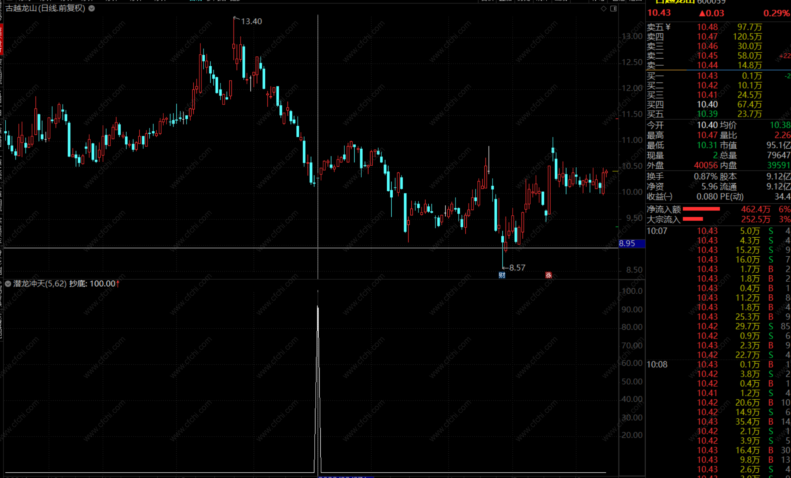Select the red highlighted left sidebar tab
Viewport: 791px width, 478px height.
tap(1, 39)
